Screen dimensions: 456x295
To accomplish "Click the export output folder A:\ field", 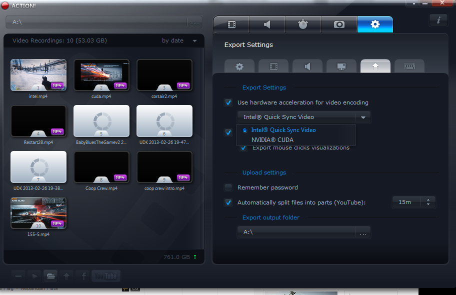I will 296,232.
